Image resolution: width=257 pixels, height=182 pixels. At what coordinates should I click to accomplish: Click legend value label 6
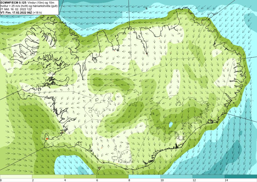click(97, 180)
